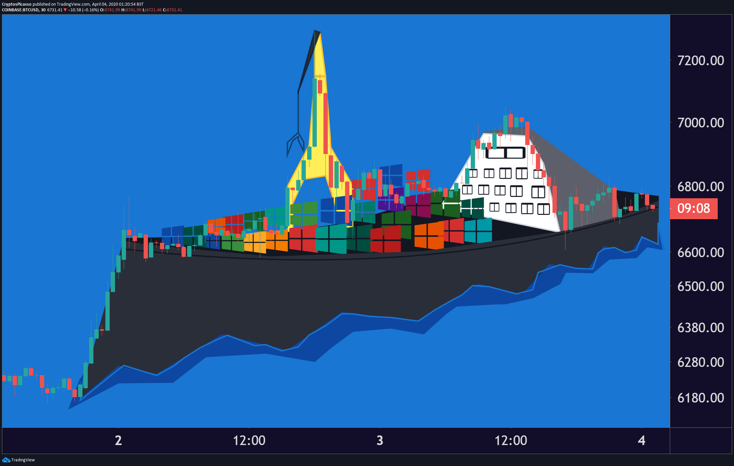Click the date label 2 on the time axis

pyautogui.click(x=118, y=440)
